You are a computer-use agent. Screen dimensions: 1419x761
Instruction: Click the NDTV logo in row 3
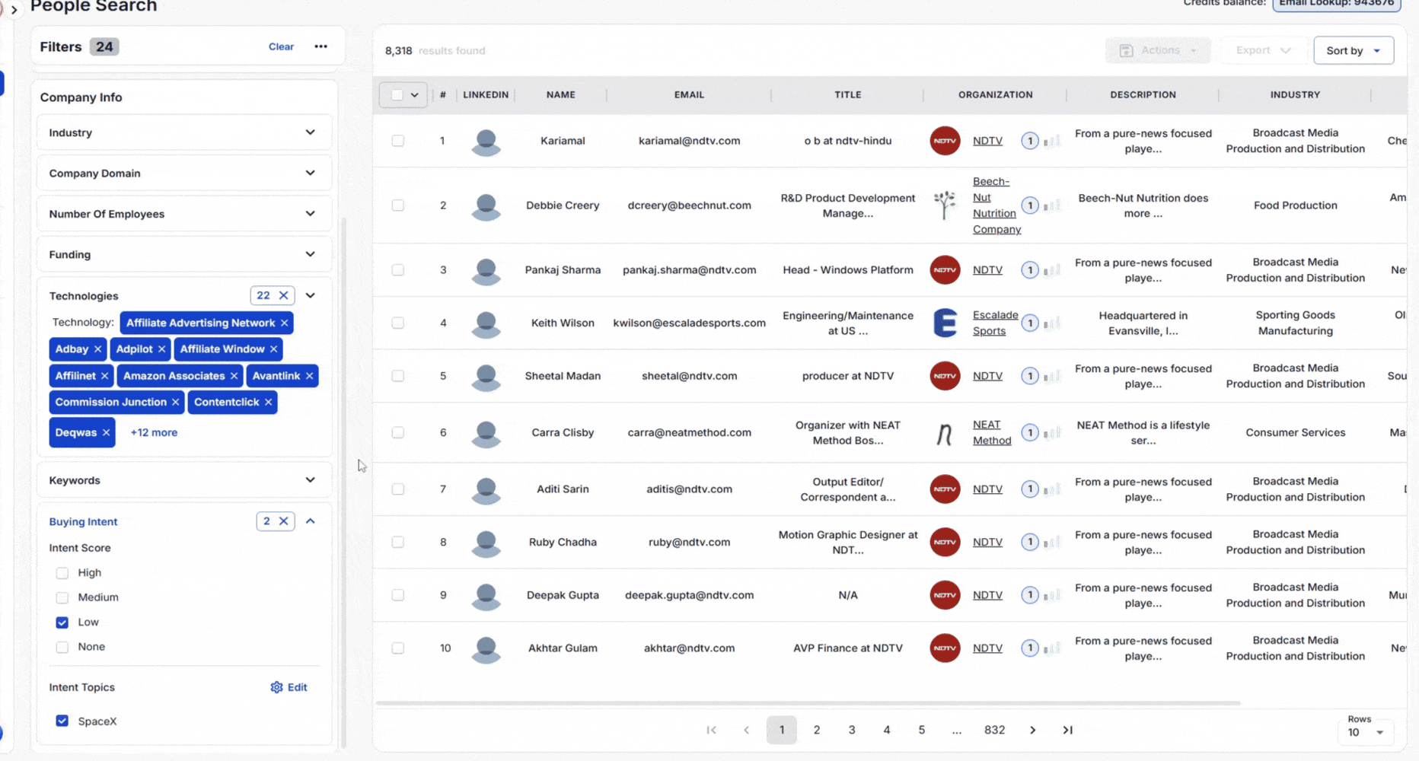click(945, 270)
